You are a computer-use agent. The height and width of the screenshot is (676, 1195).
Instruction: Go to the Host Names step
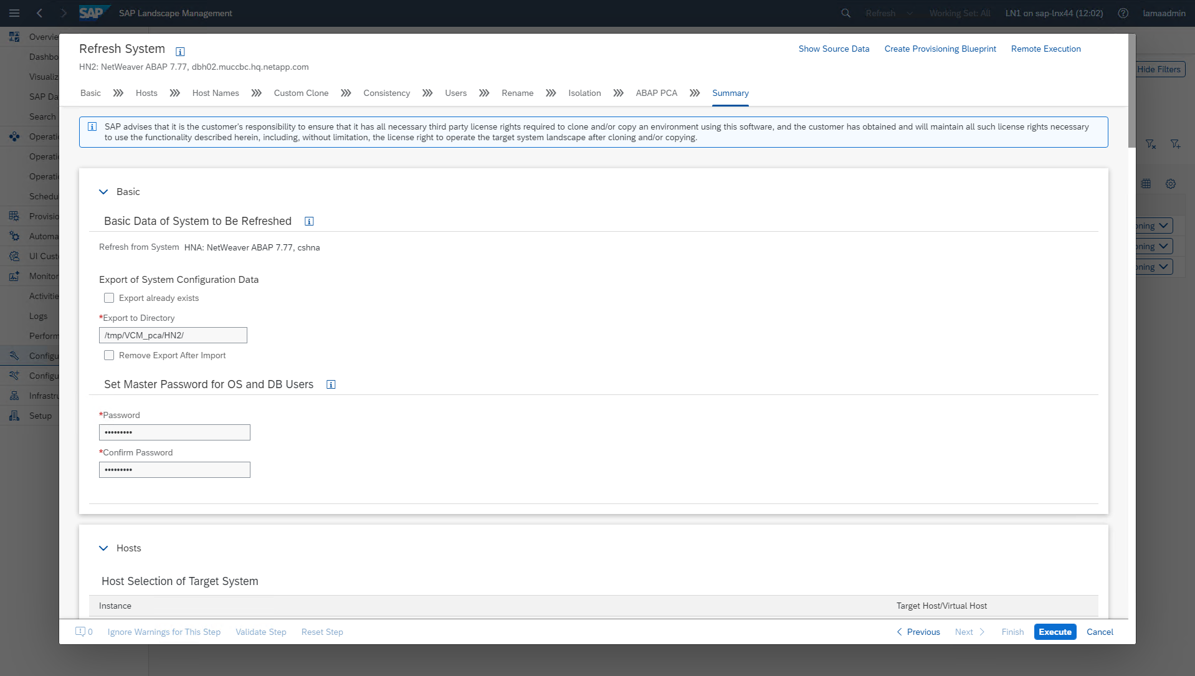coord(216,93)
